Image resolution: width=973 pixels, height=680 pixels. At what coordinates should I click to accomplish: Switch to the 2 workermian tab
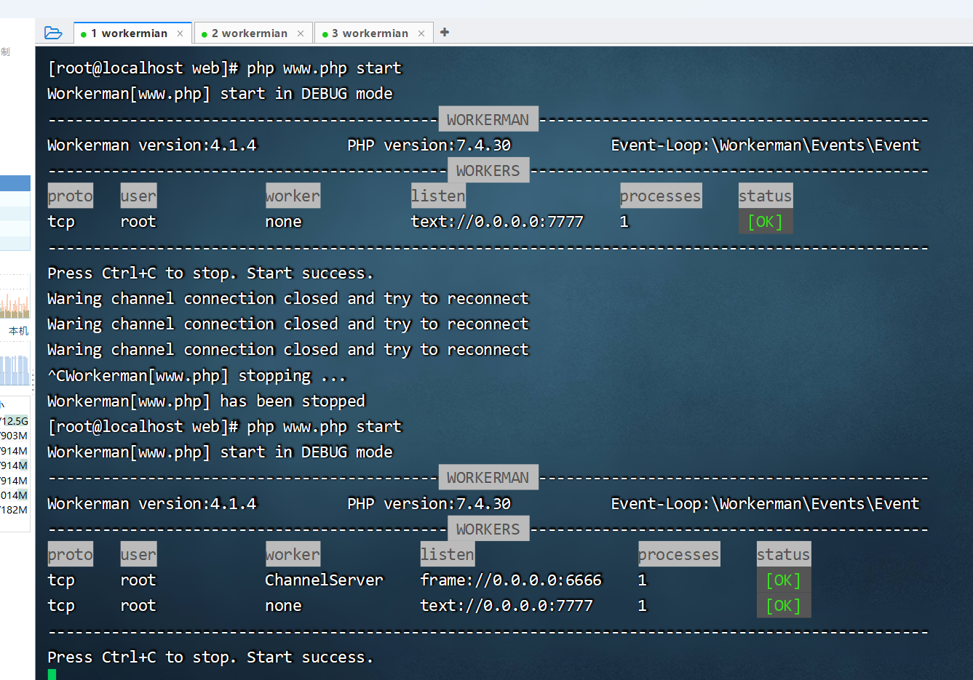tap(254, 33)
